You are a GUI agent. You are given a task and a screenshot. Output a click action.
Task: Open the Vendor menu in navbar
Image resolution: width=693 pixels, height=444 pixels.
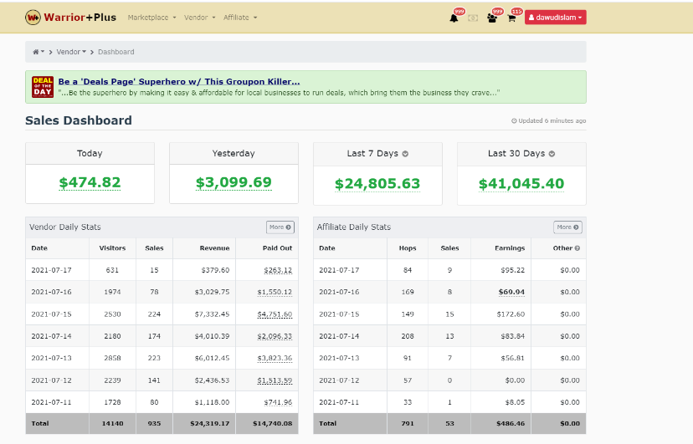click(x=199, y=18)
